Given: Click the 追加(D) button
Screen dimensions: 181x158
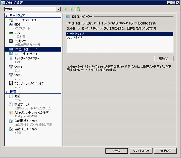Looking at the screenshot, I should coord(164,59).
